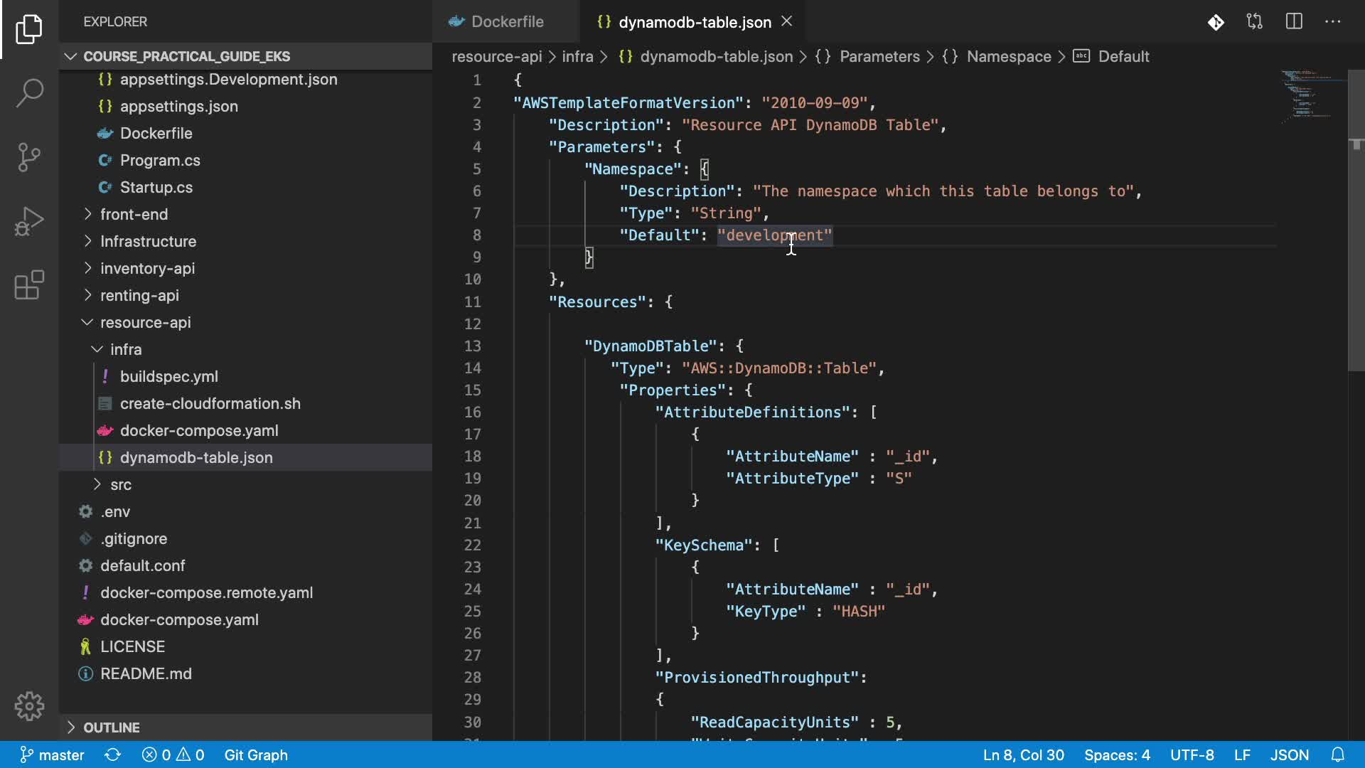Click the Split Editor Right icon

tap(1294, 22)
